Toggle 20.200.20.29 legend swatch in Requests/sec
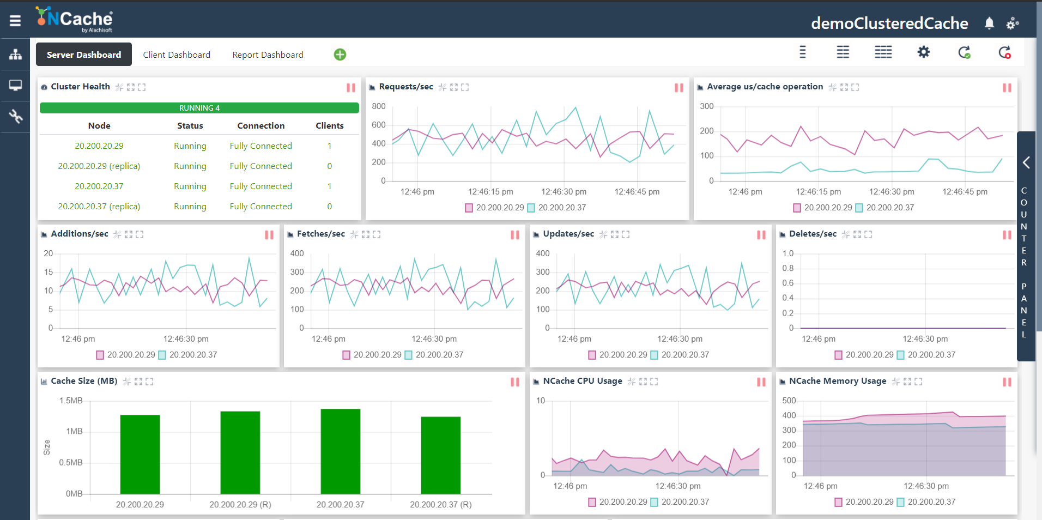 coord(469,208)
